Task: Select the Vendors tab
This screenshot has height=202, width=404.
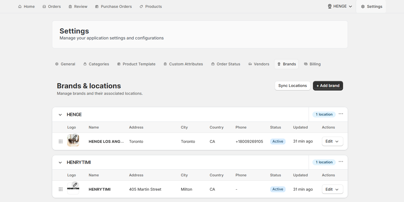Action: pyautogui.click(x=259, y=64)
